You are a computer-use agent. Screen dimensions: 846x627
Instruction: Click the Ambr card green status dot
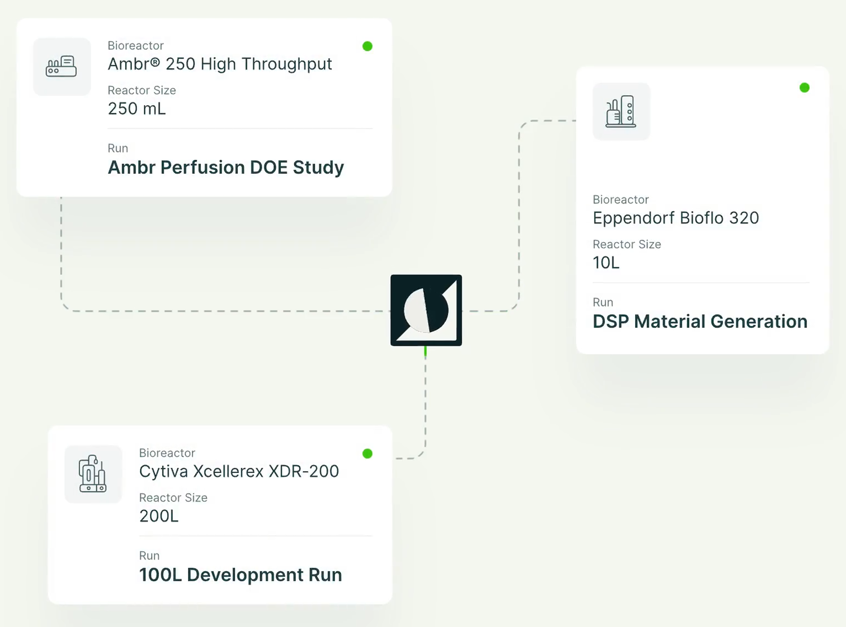point(367,46)
